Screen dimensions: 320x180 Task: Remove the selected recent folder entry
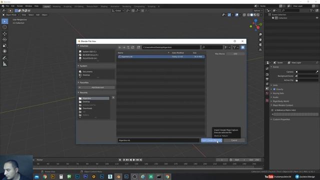tap(113, 97)
